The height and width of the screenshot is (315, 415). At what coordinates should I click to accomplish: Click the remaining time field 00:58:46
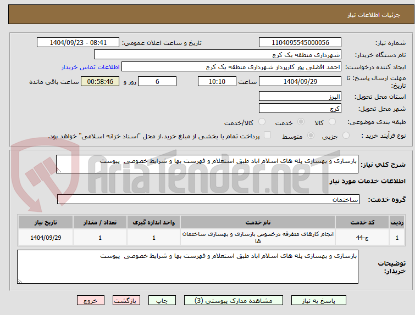[100, 81]
